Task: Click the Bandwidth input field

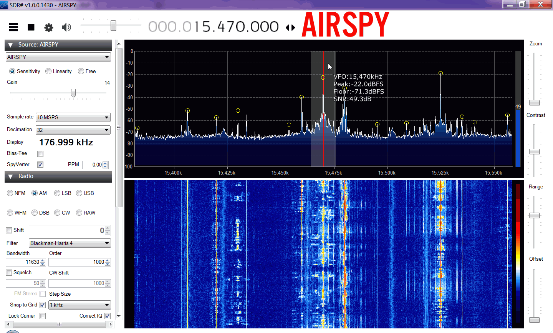Action: point(23,262)
